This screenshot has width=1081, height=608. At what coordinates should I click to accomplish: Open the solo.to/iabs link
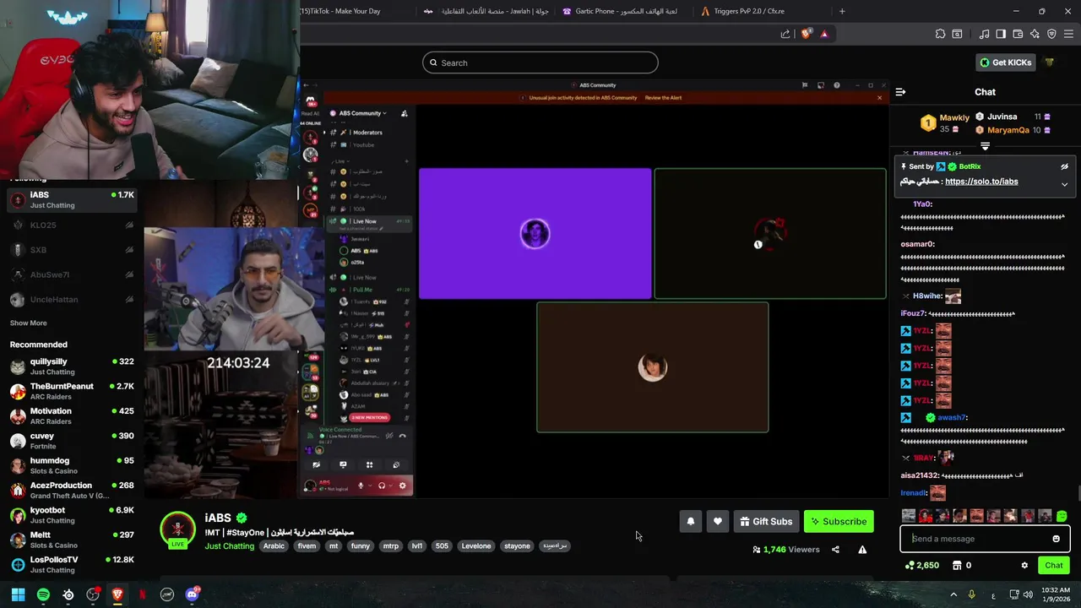coord(981,182)
